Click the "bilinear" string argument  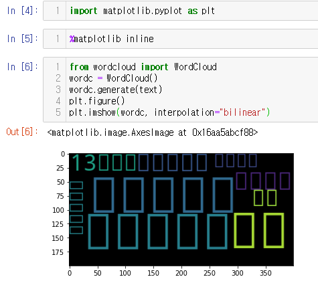click(242, 112)
